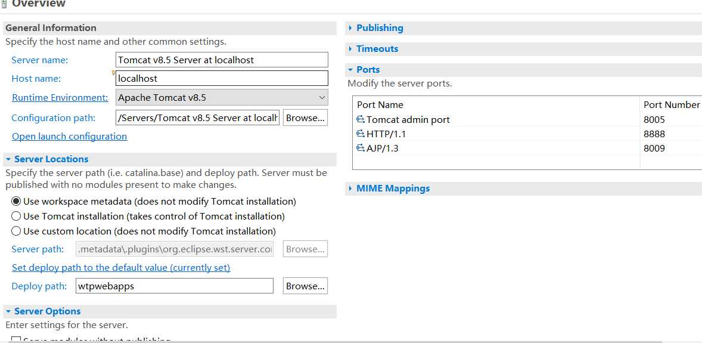Click the HTTP/1.1 port row icon
The width and height of the screenshot is (702, 343).
pyautogui.click(x=361, y=134)
